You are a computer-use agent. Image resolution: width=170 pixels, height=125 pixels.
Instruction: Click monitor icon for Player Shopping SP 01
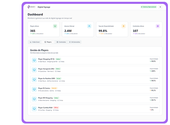pyautogui.click(x=34, y=60)
